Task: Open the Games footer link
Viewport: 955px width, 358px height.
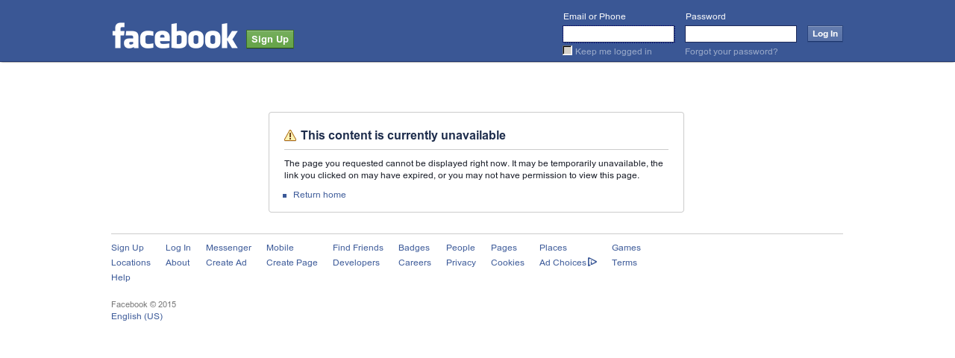Action: coord(626,248)
